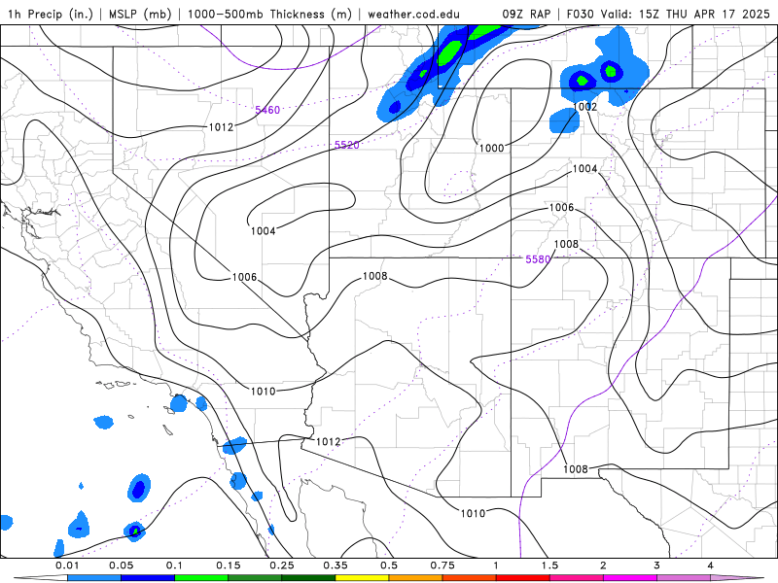Click the 0.05 legend value
Image resolution: width=778 pixels, height=583 pixels.
click(x=121, y=566)
